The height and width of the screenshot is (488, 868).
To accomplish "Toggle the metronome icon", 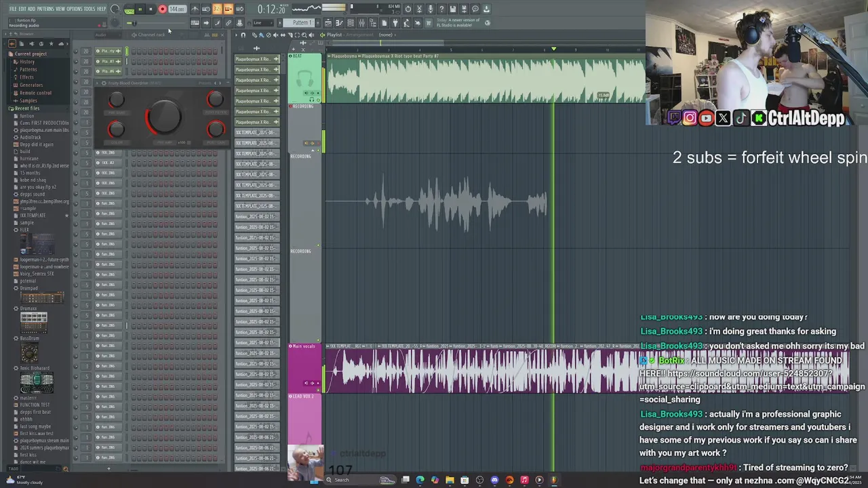I will [195, 9].
